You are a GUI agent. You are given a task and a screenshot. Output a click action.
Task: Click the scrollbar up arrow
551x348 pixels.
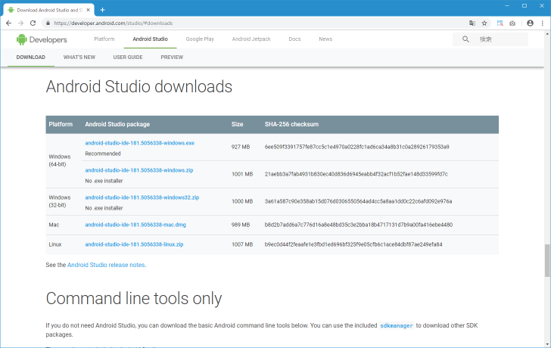coord(547,34)
